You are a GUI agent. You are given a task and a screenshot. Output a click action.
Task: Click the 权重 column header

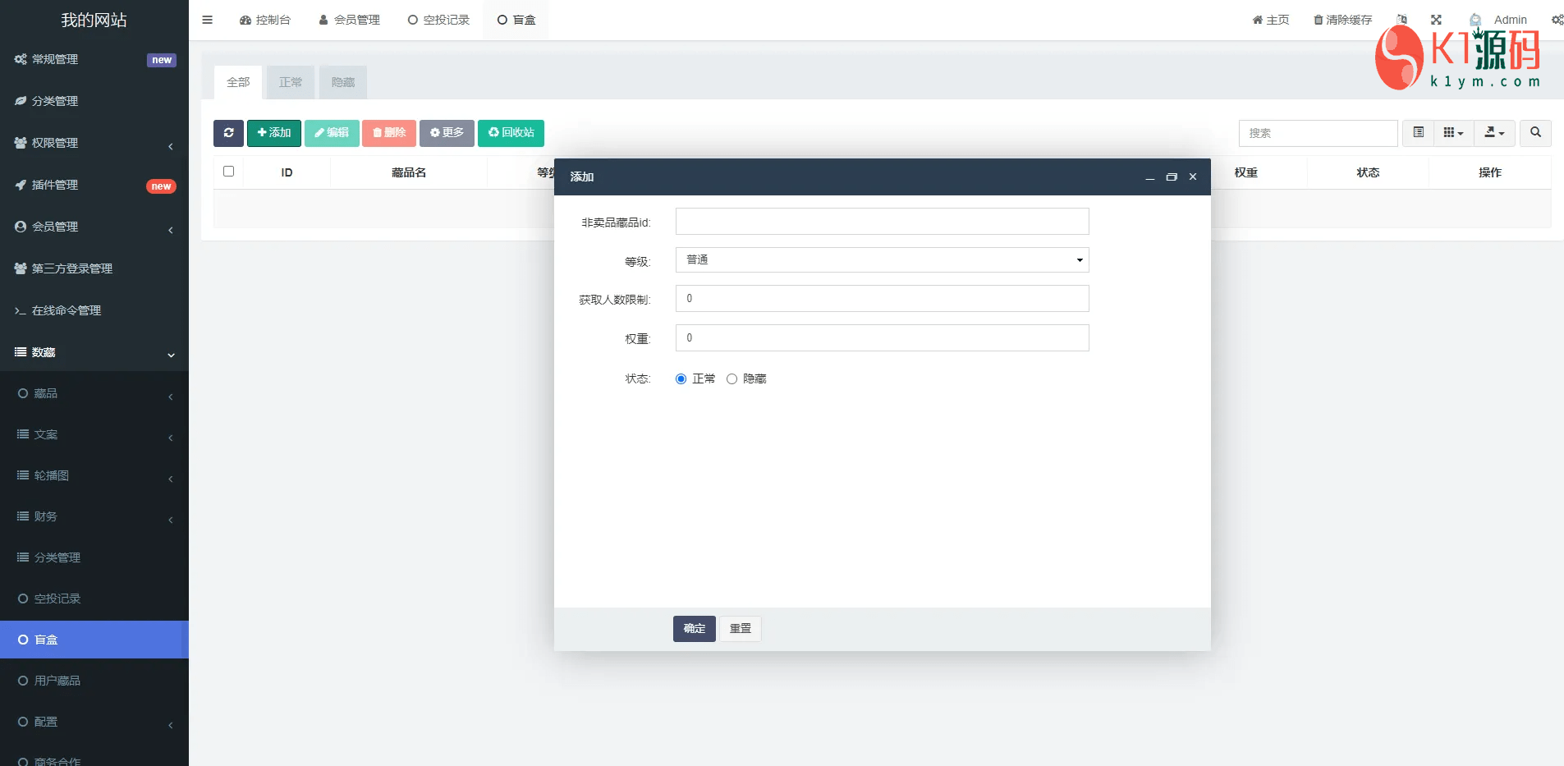(x=1246, y=172)
